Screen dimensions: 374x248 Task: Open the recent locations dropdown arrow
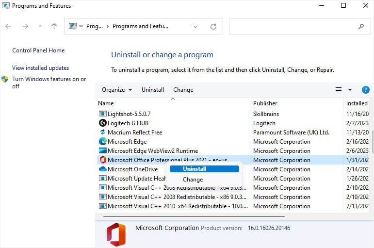pos(40,26)
